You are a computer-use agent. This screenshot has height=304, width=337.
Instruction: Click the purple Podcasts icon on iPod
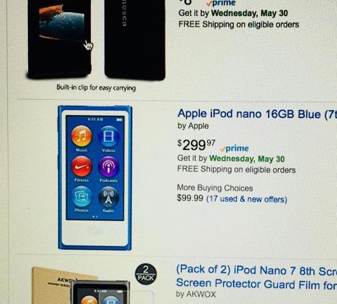[109, 167]
